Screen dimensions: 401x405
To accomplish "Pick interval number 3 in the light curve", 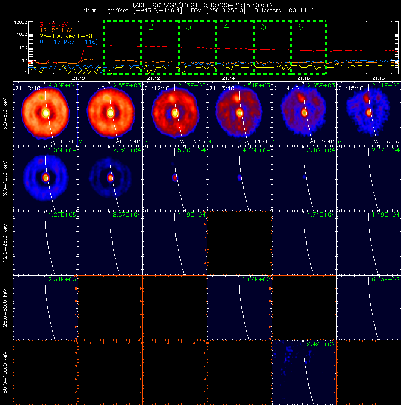I will [x=188, y=27].
